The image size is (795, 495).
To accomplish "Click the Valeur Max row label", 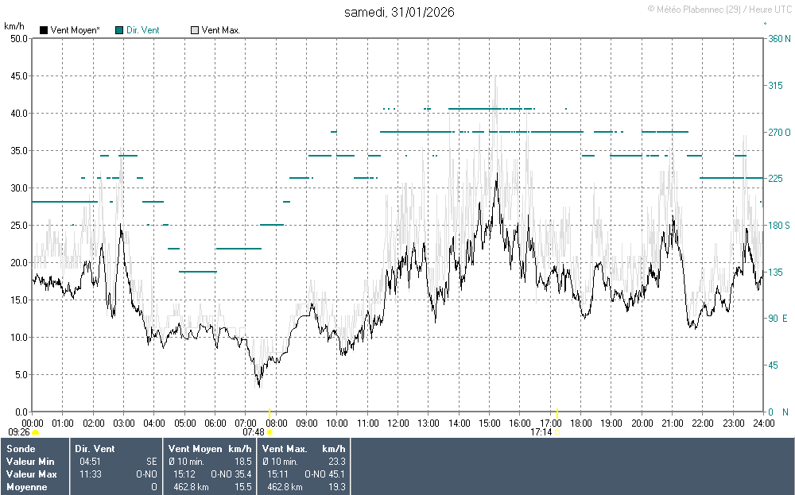I will coord(30,474).
